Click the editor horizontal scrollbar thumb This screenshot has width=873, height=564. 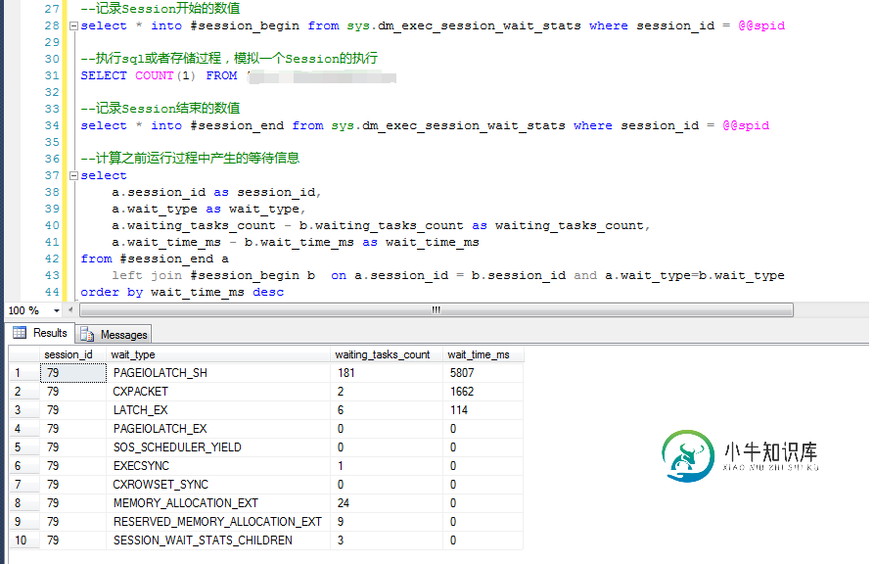click(x=436, y=310)
